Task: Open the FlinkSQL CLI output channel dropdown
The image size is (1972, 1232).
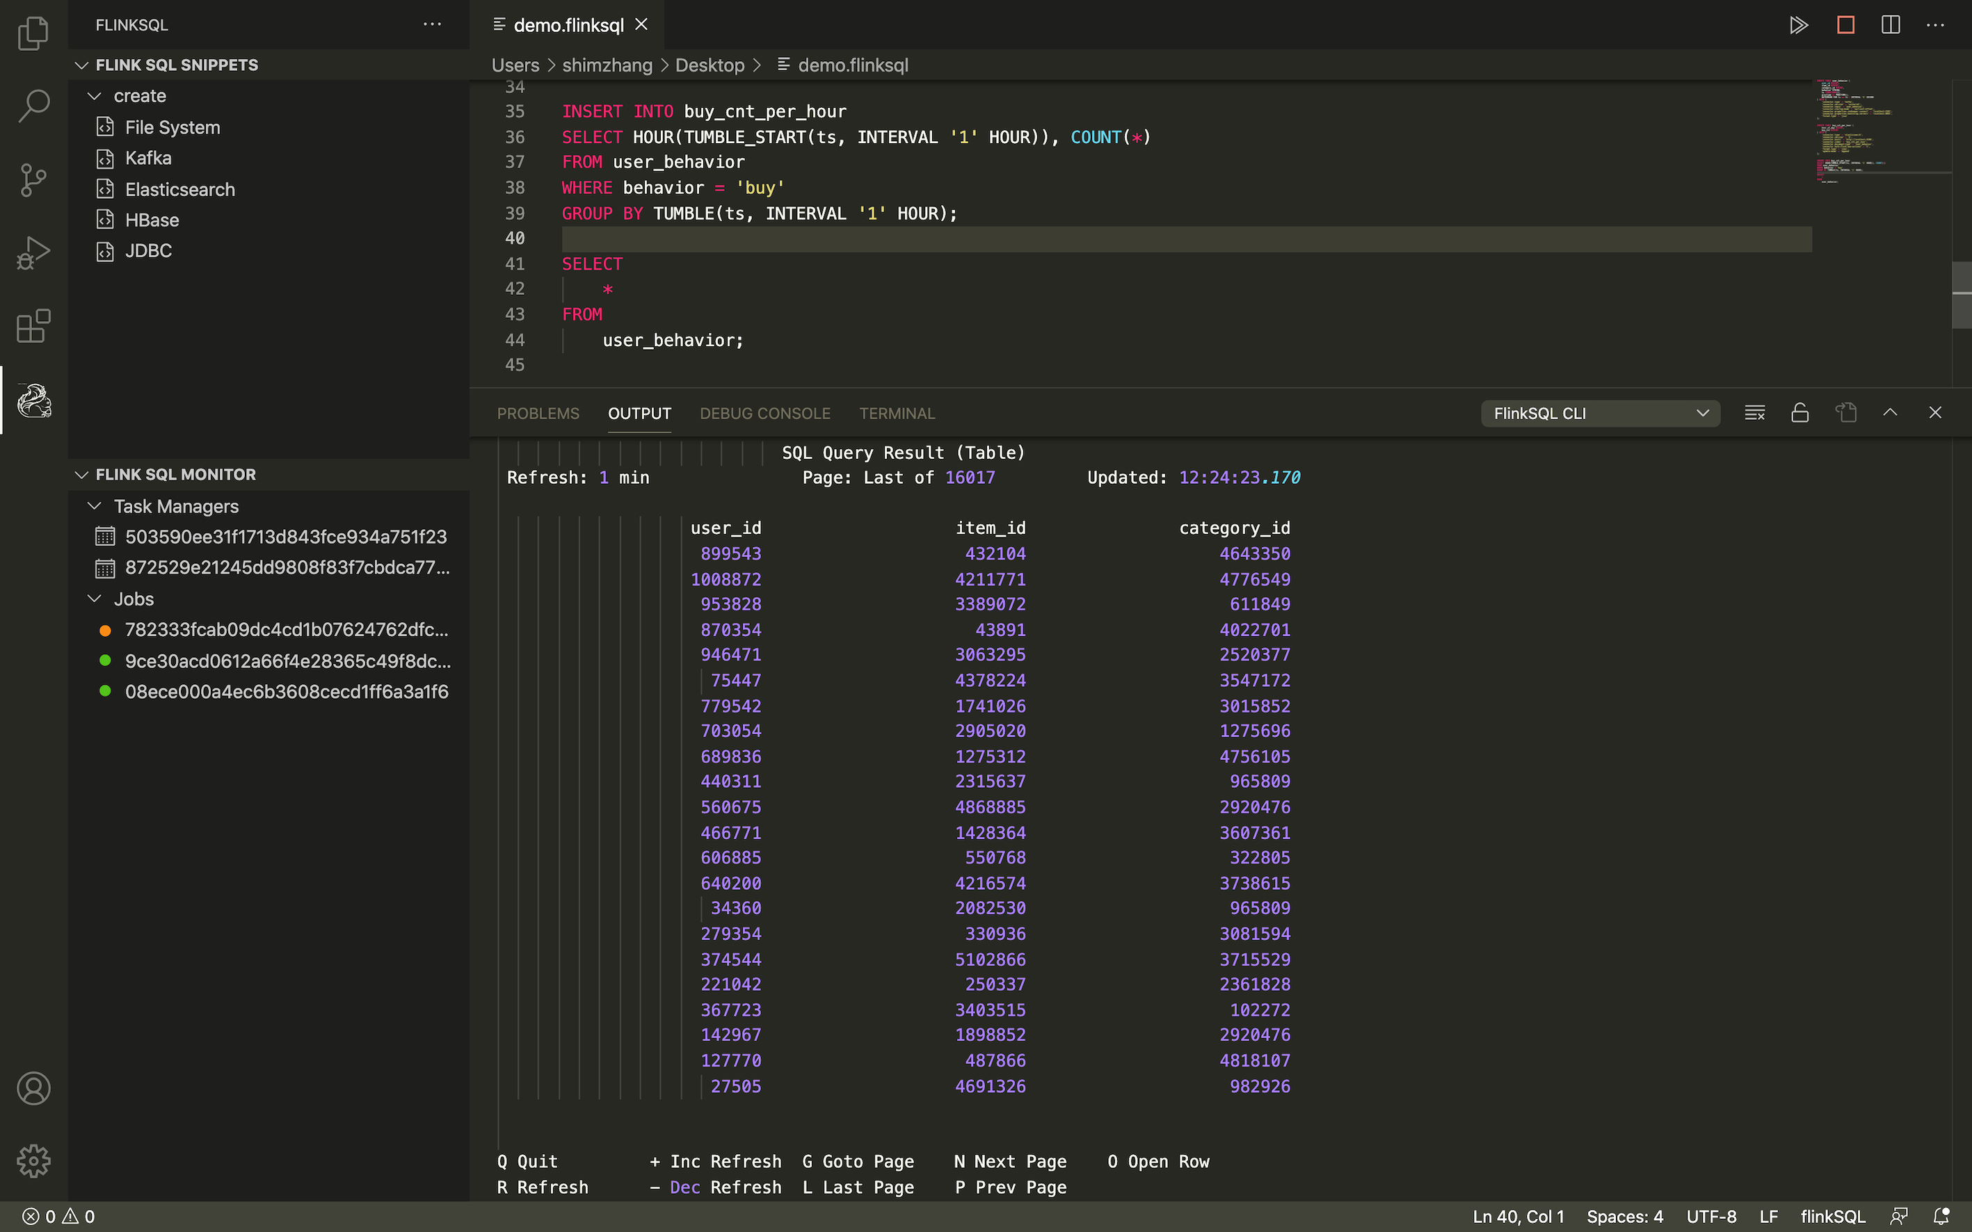Action: [1599, 413]
